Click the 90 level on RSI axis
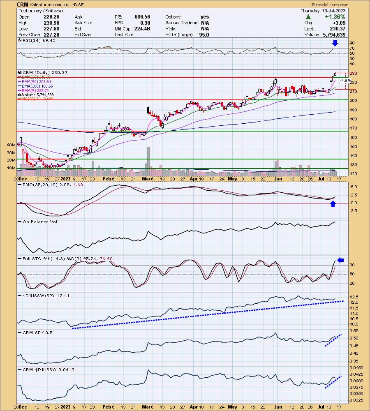Image resolution: width=370 pixels, height=411 pixels. click(x=352, y=43)
